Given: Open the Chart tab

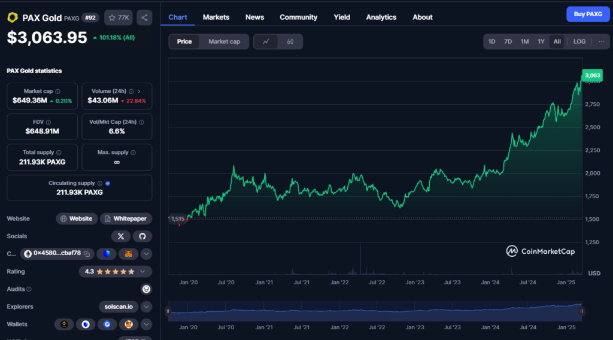Looking at the screenshot, I should click(x=177, y=17).
